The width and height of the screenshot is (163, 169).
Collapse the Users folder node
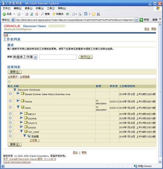click(x=18, y=107)
